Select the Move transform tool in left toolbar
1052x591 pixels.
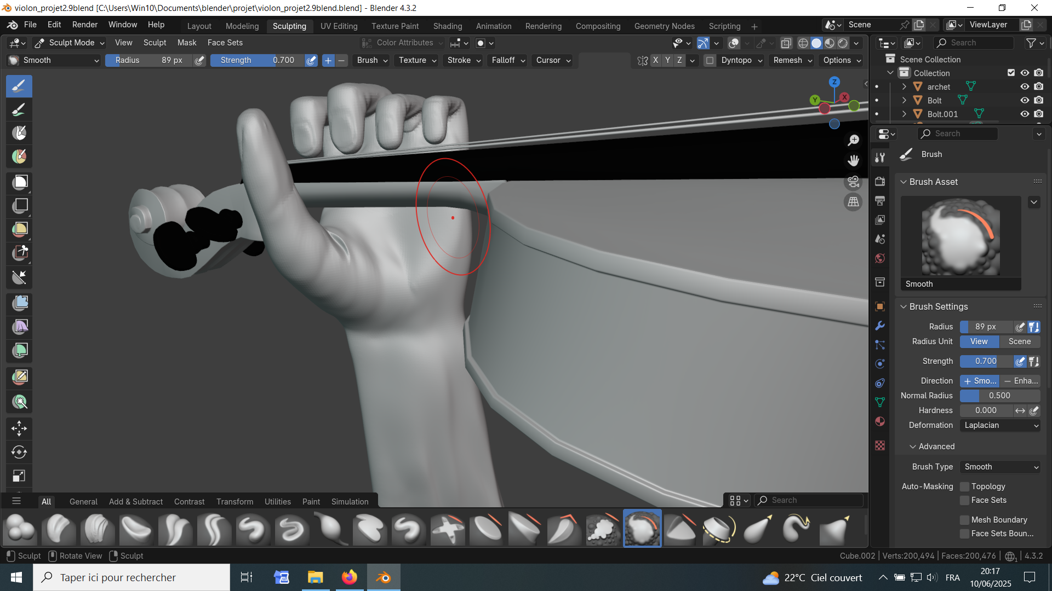[19, 428]
